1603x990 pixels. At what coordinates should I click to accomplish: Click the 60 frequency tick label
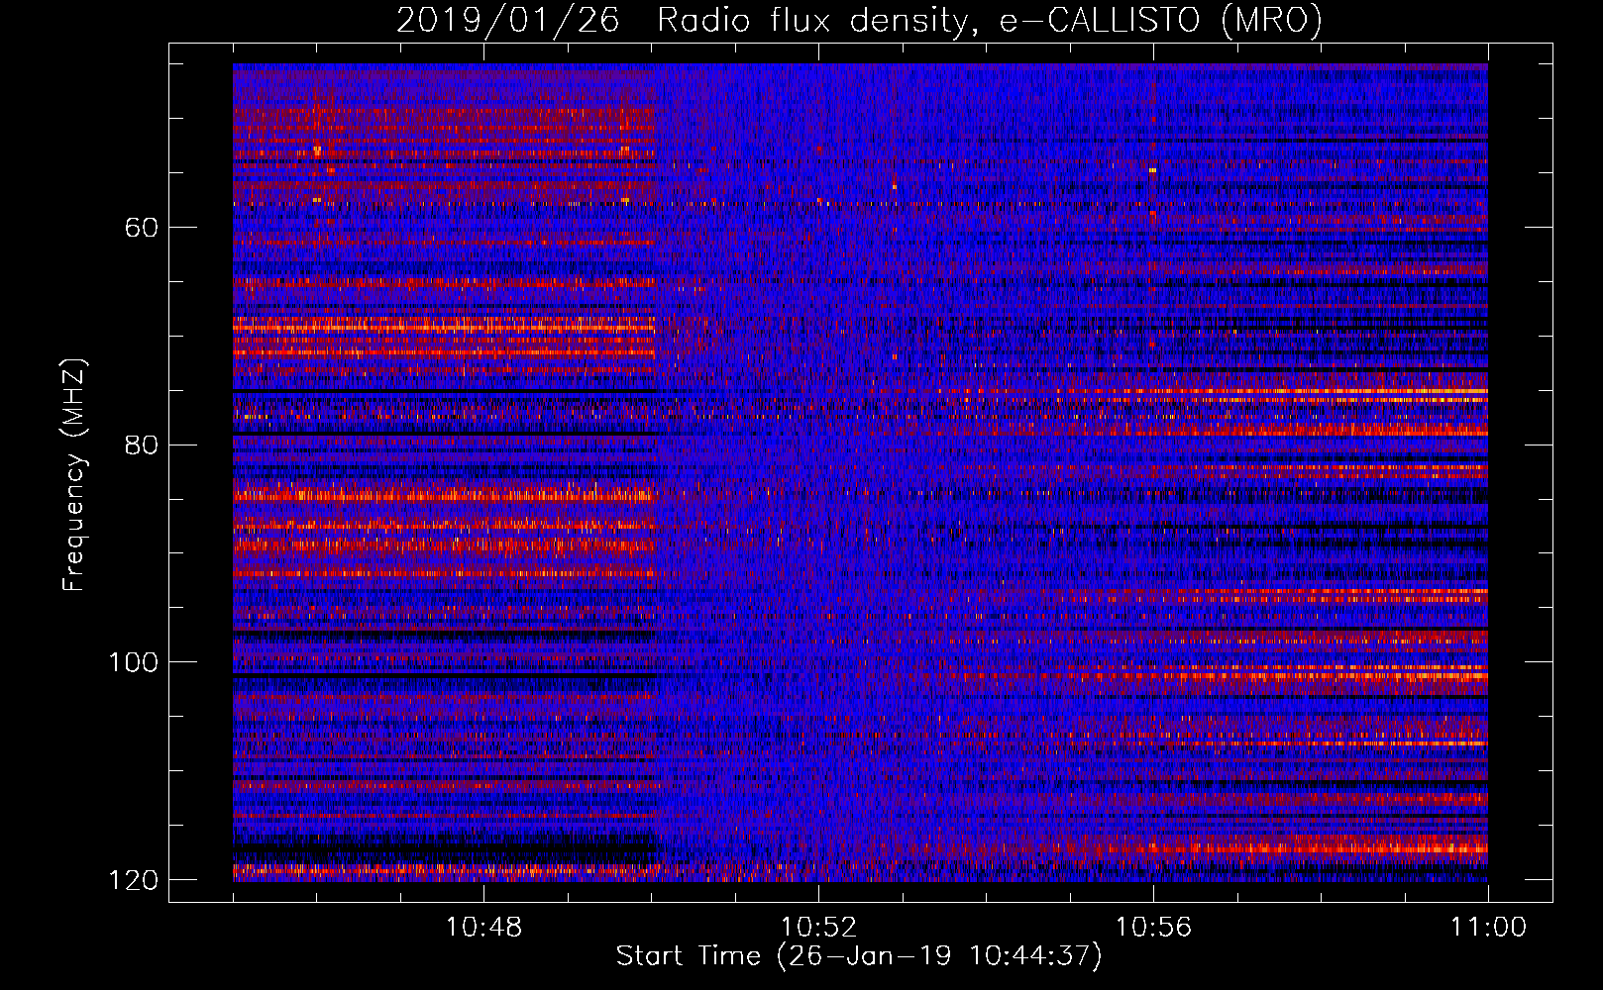tap(143, 228)
